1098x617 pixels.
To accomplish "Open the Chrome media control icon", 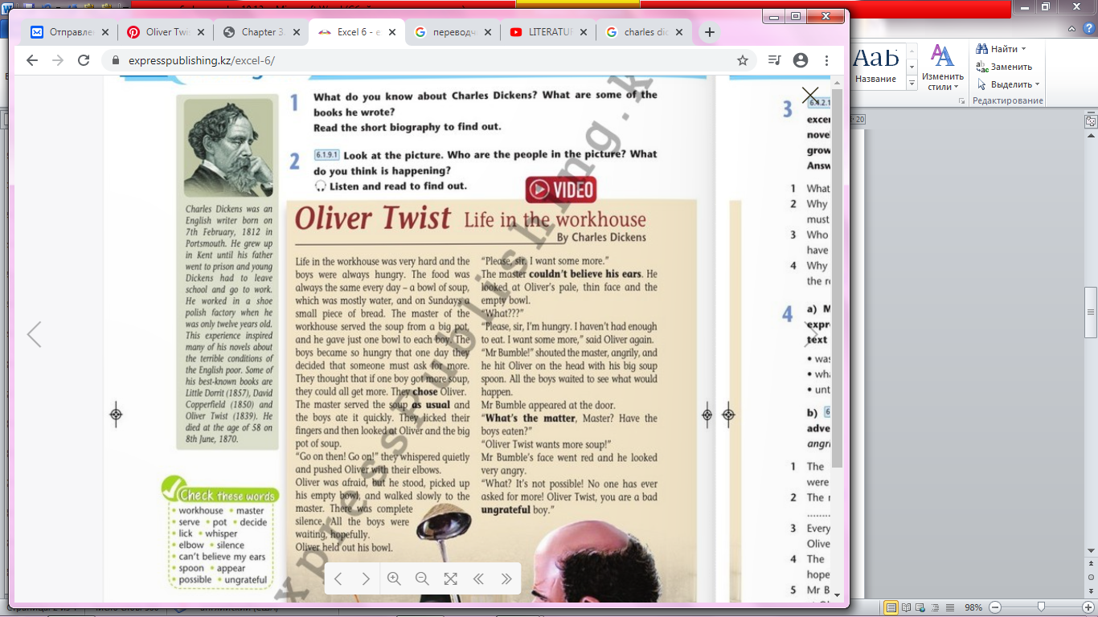I will (774, 60).
